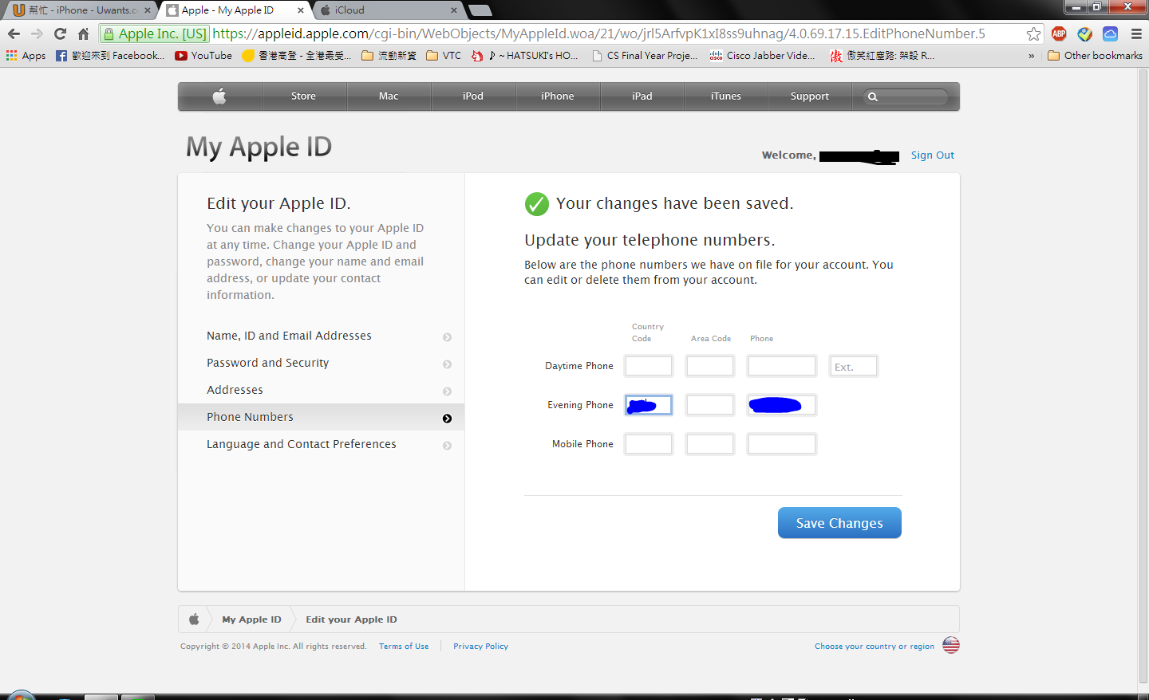Open the Other bookmarks folder
The image size is (1149, 700).
(x=1095, y=55)
